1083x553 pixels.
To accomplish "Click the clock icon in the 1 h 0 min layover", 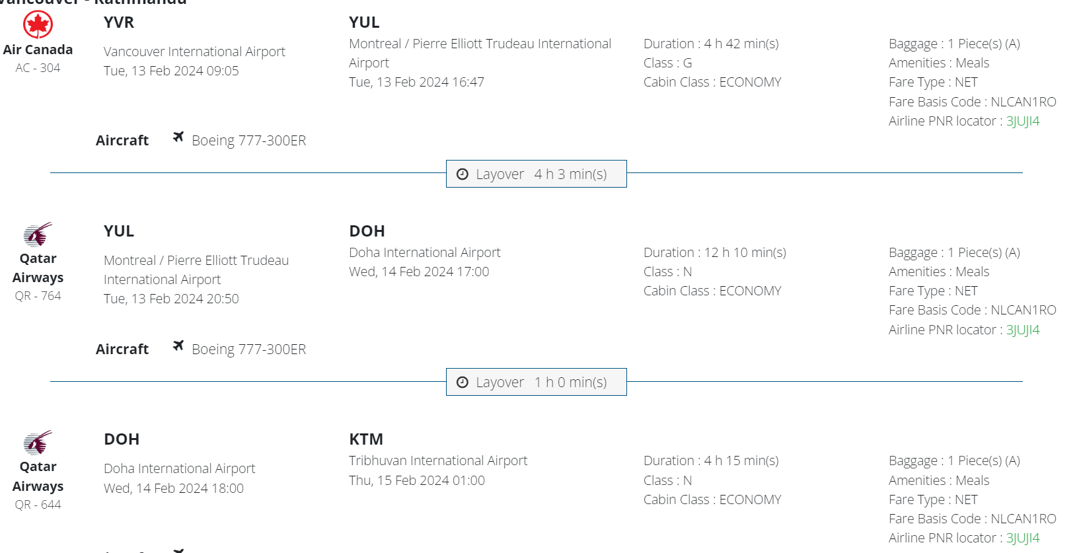I will [463, 383].
